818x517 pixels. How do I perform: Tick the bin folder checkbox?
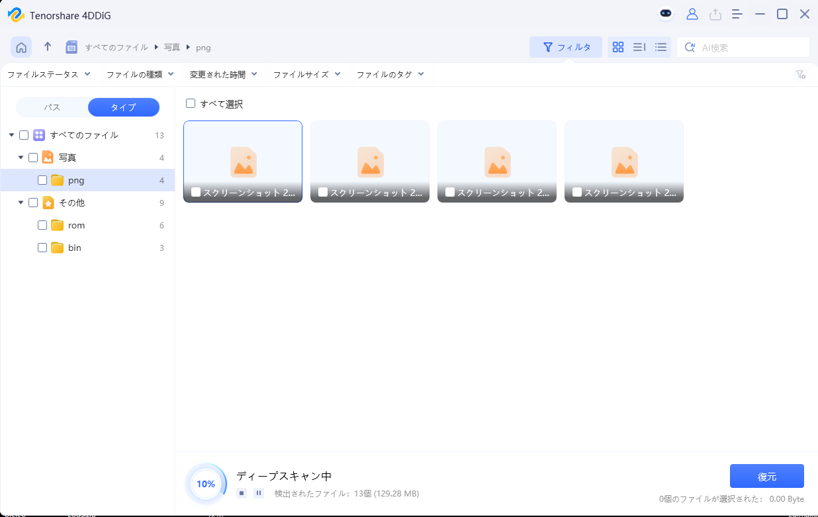tap(42, 248)
